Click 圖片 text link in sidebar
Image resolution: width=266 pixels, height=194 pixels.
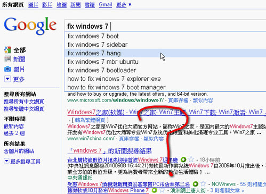point(19,69)
